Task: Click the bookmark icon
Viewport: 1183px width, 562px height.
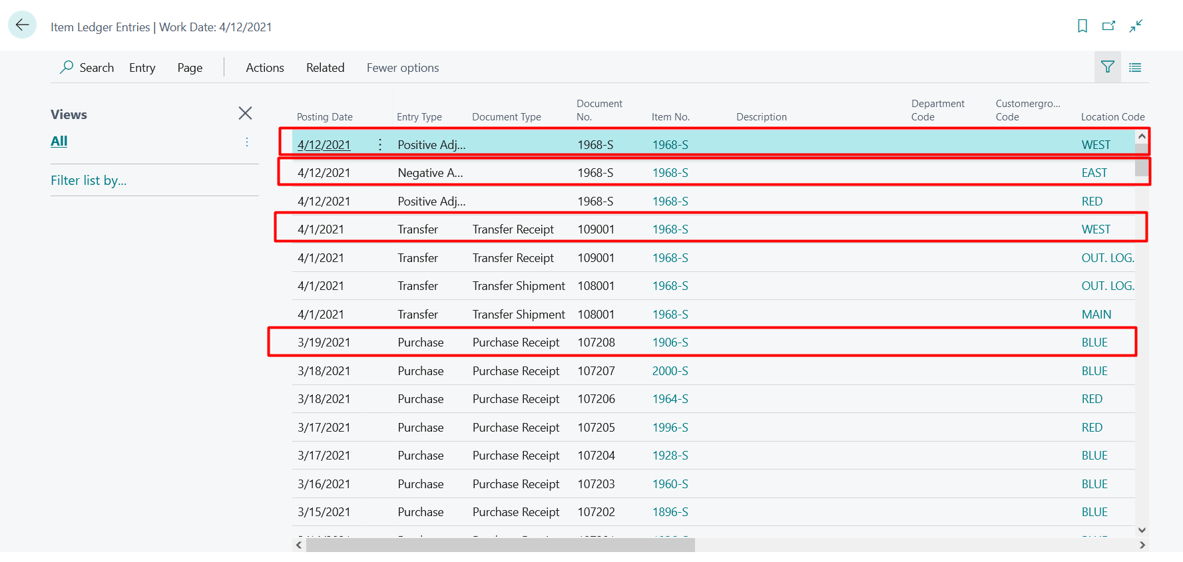Action: tap(1082, 26)
